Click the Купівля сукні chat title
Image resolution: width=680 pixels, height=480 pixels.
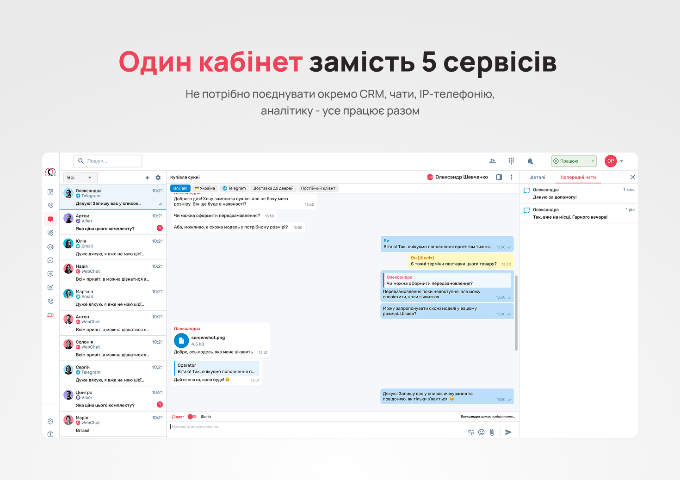coord(185,177)
